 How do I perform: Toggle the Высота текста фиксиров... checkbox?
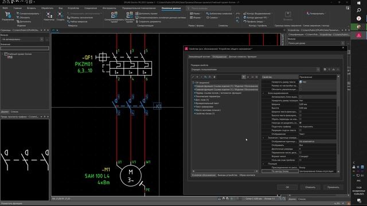[300, 116]
